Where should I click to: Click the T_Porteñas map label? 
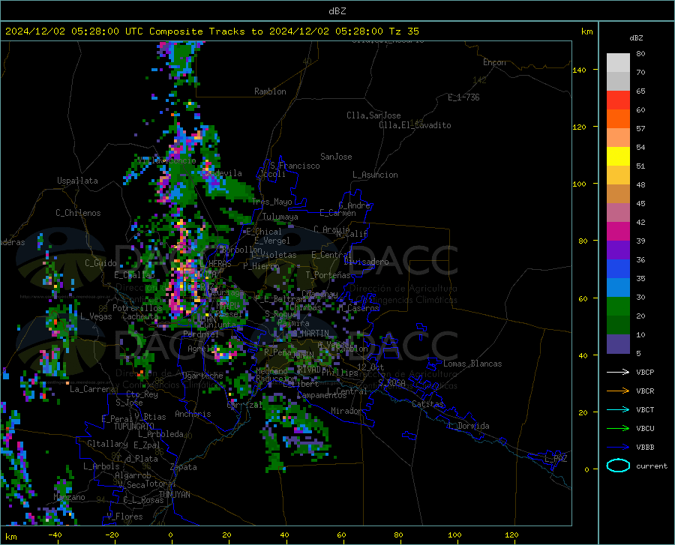328,275
